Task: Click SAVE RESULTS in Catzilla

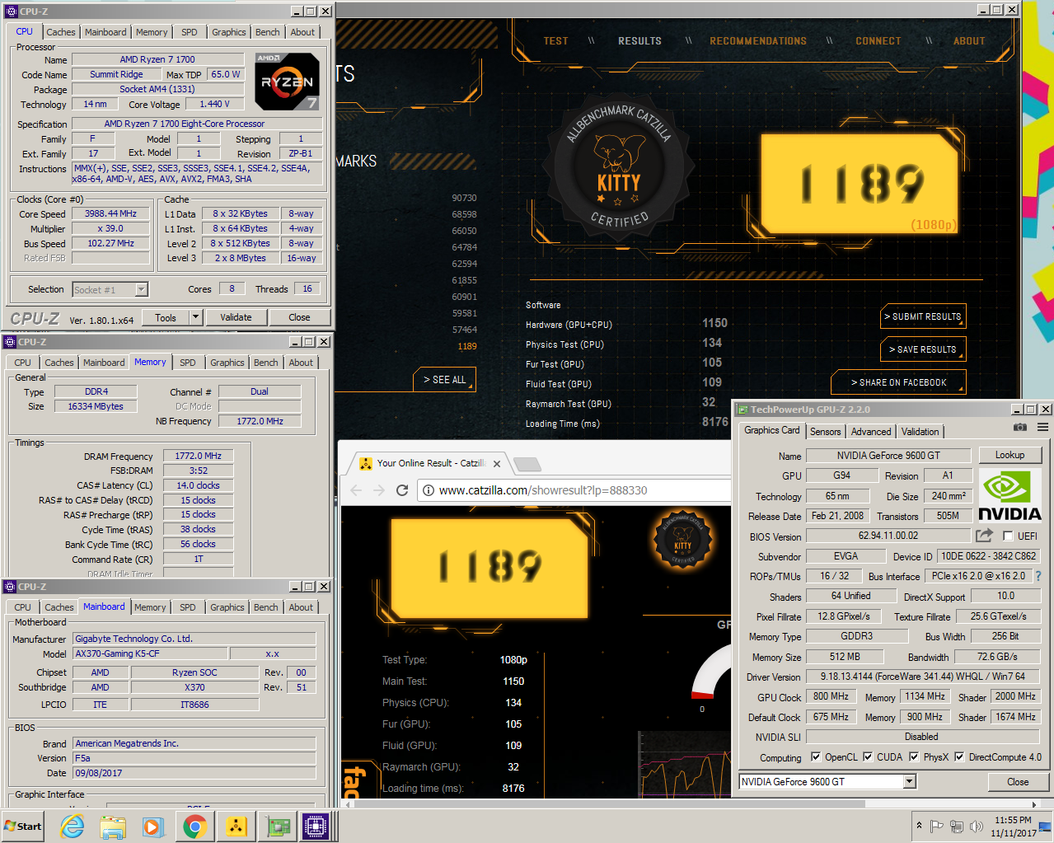Action: pyautogui.click(x=922, y=349)
